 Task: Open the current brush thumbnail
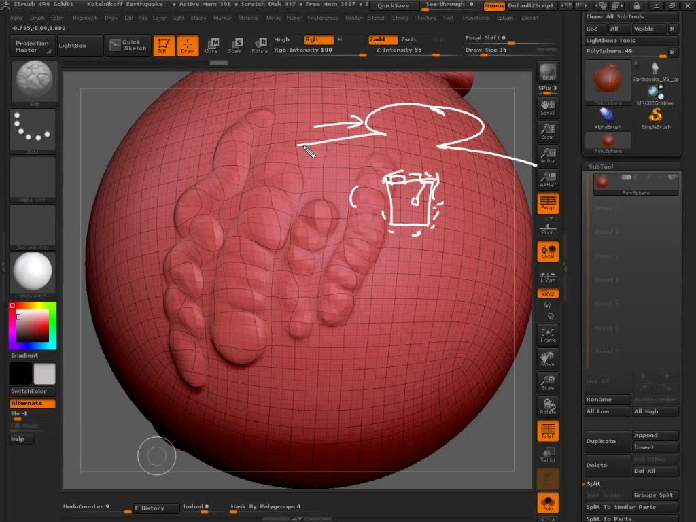tap(34, 83)
